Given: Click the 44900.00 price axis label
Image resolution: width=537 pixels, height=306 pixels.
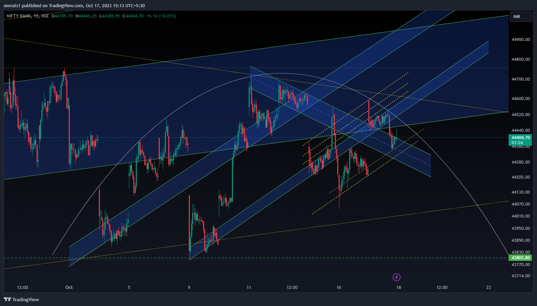Looking at the screenshot, I should pyautogui.click(x=521, y=39).
